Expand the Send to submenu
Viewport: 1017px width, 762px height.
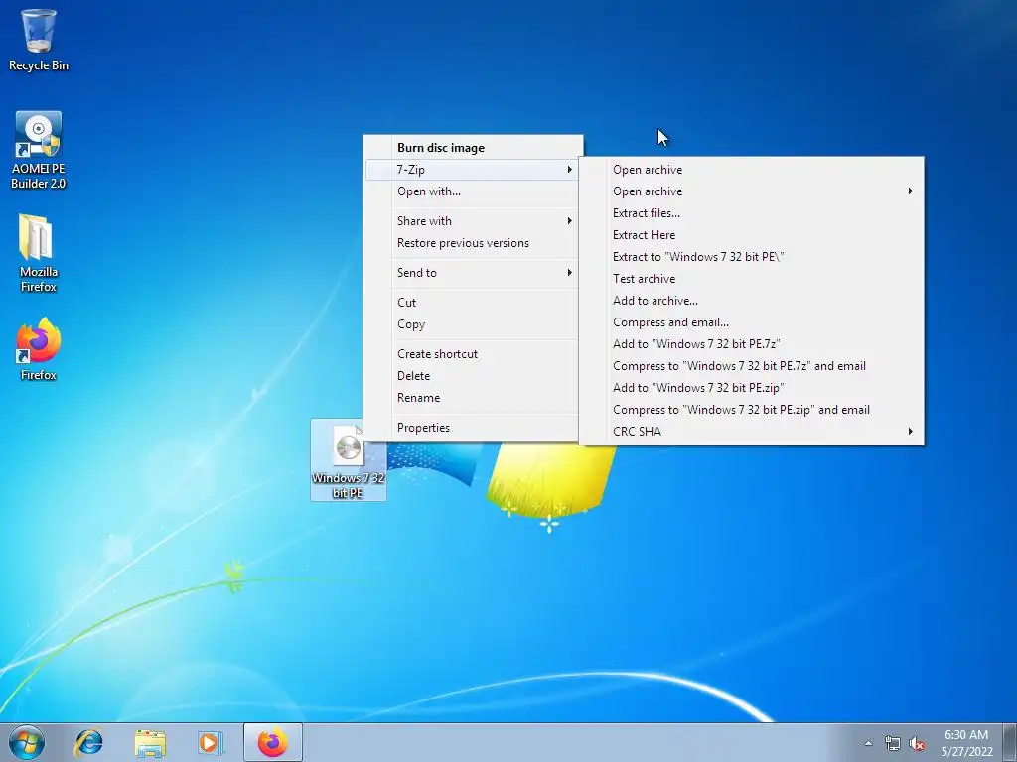pyautogui.click(x=472, y=273)
